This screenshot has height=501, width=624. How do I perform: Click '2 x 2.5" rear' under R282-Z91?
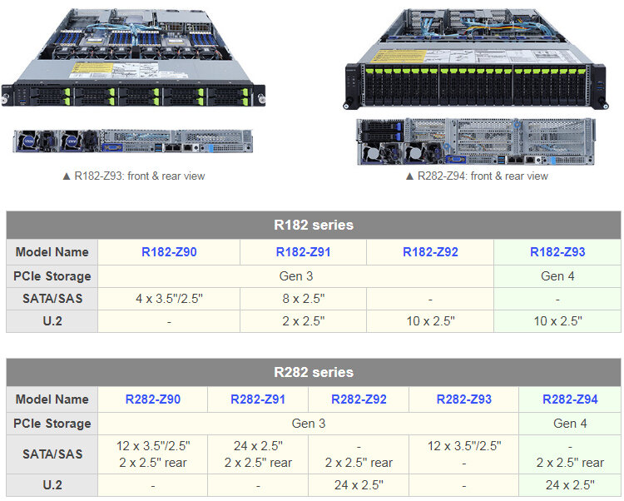click(x=258, y=463)
